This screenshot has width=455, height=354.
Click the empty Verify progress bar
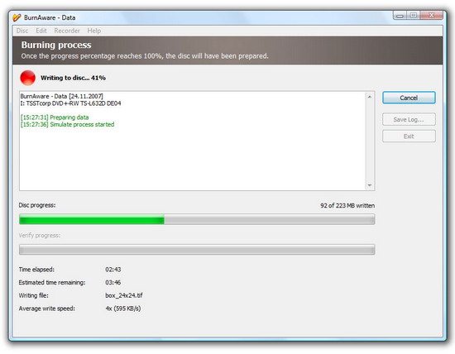pos(197,250)
